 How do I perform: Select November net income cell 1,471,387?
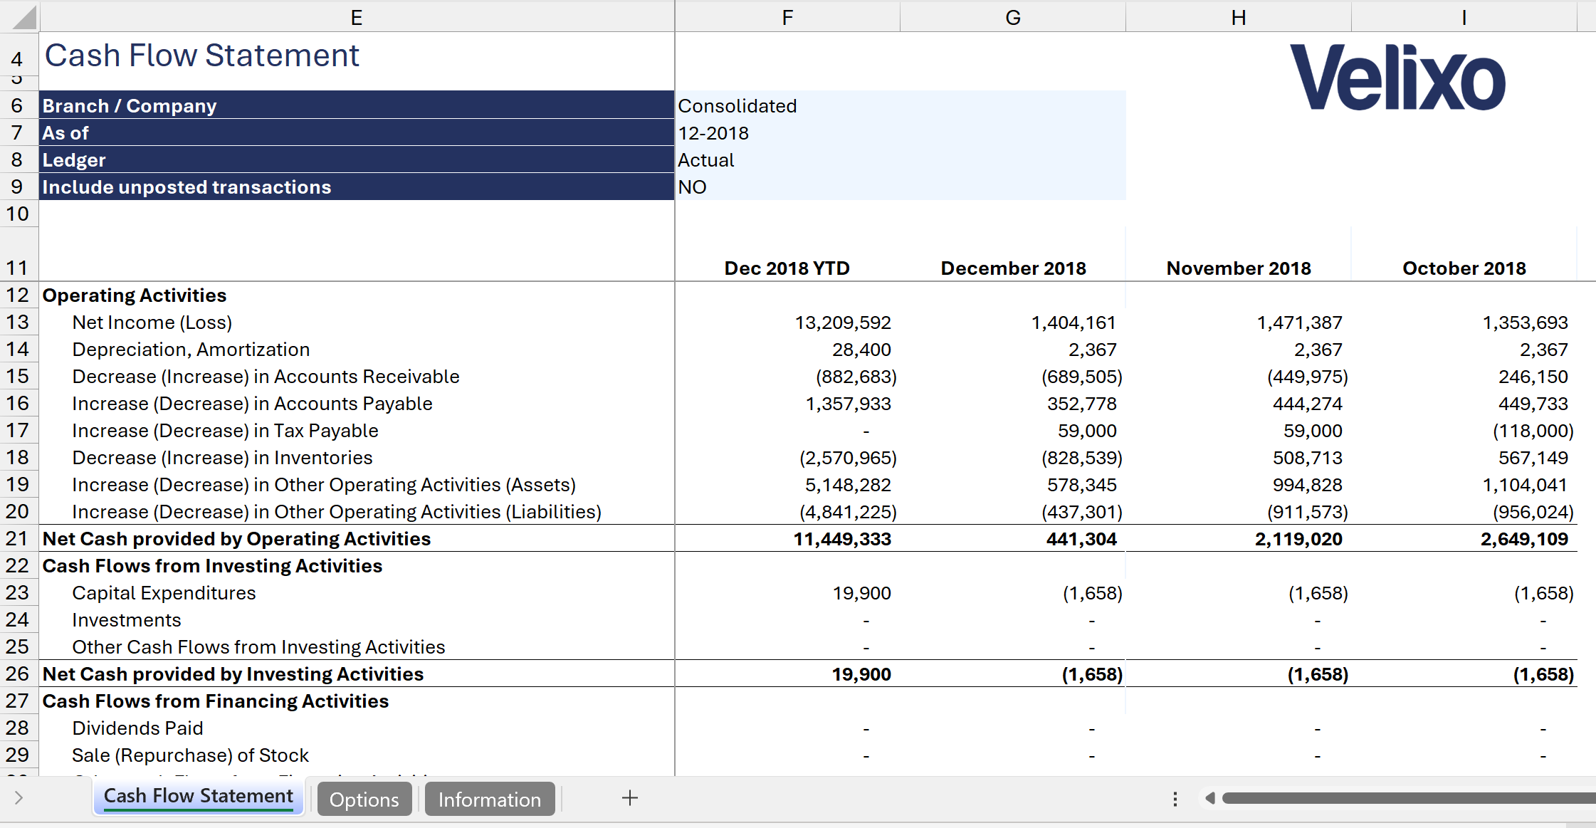(x=1239, y=323)
